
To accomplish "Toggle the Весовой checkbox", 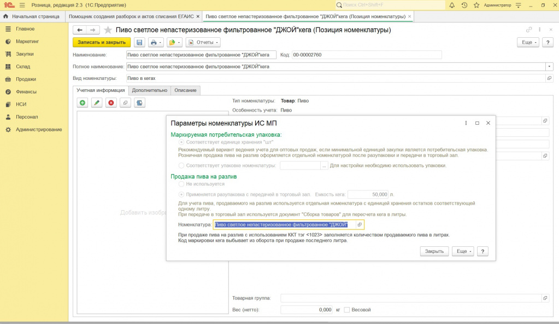I will 347,310.
